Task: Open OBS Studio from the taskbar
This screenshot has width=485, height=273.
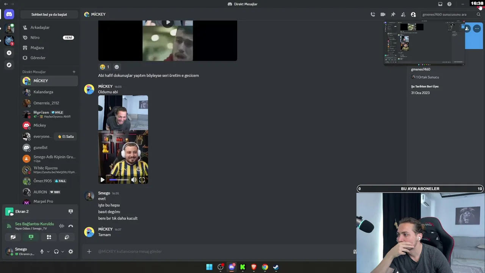Action: pyautogui.click(x=221, y=267)
